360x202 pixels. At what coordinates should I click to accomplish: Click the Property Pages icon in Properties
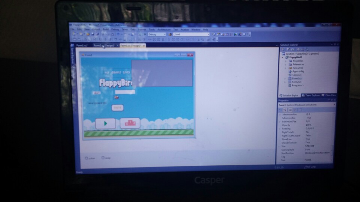click(x=300, y=110)
